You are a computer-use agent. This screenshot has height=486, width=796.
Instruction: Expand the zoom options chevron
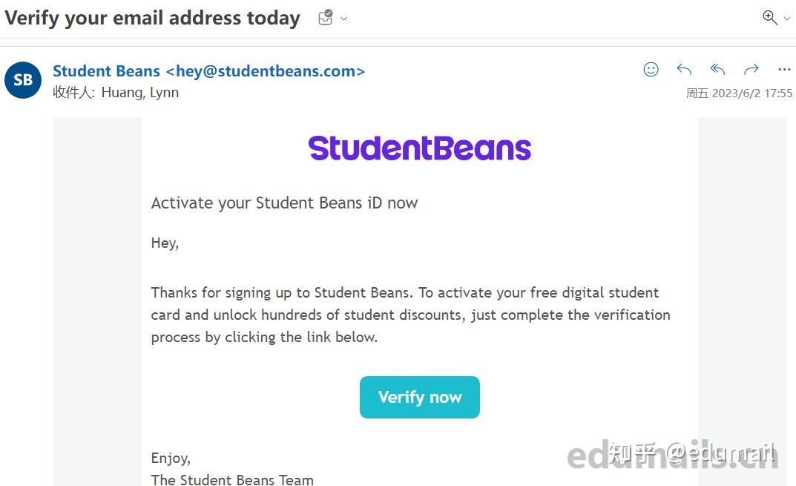coord(786,18)
